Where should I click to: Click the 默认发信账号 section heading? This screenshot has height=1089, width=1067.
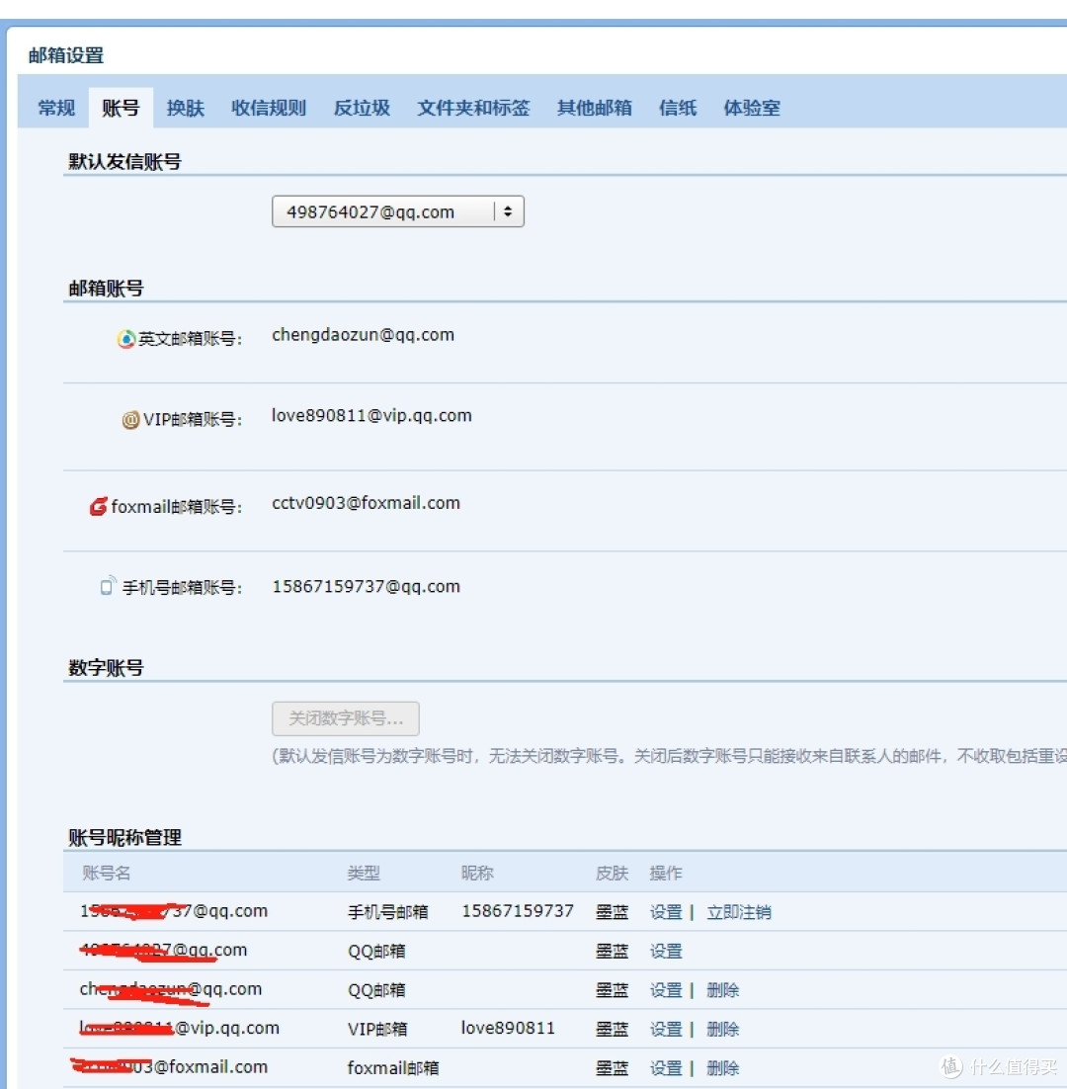pyautogui.click(x=124, y=162)
